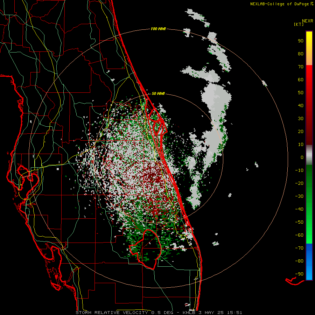Click the 50 NMI range ring label
This screenshot has width=315, height=315.
[158, 93]
